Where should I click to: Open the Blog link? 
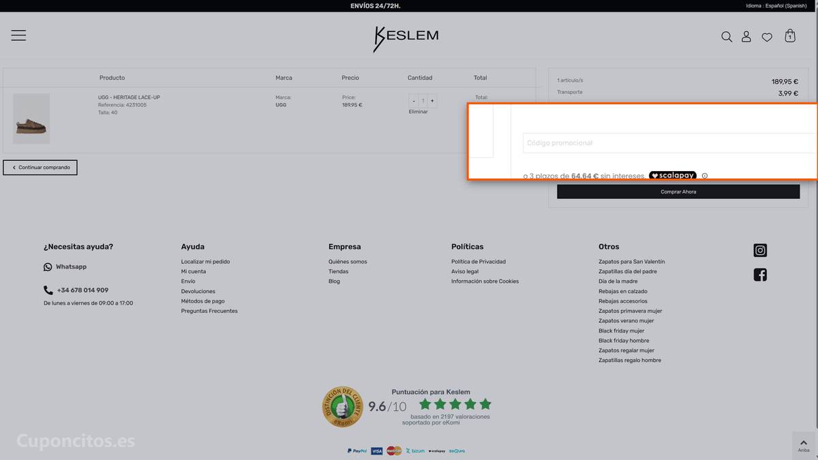tap(334, 281)
